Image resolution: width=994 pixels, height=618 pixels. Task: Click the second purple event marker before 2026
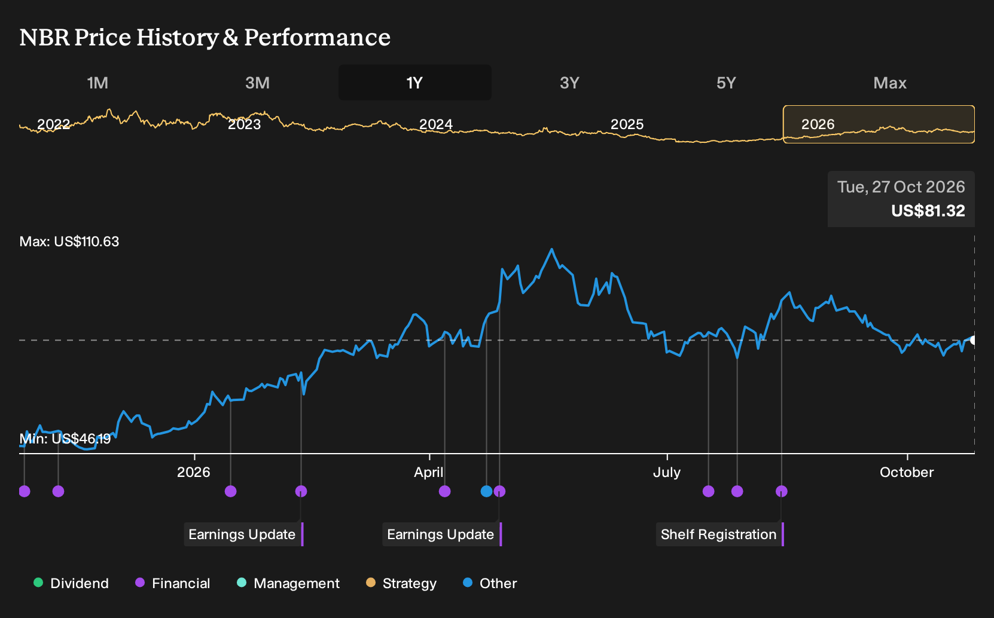tap(58, 491)
